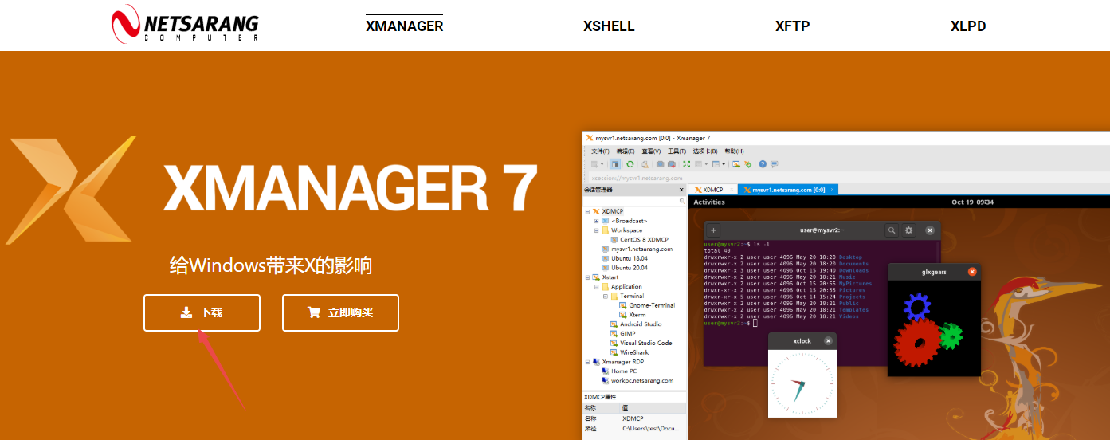Select the Xterm entry
This screenshot has height=440, width=1110.
tap(637, 315)
